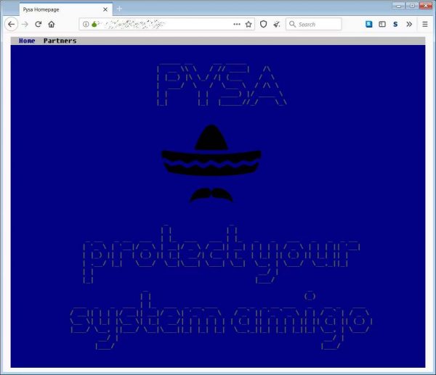Screen dimensions: 436x375
Task: Close the browser window
Action: 426,6
